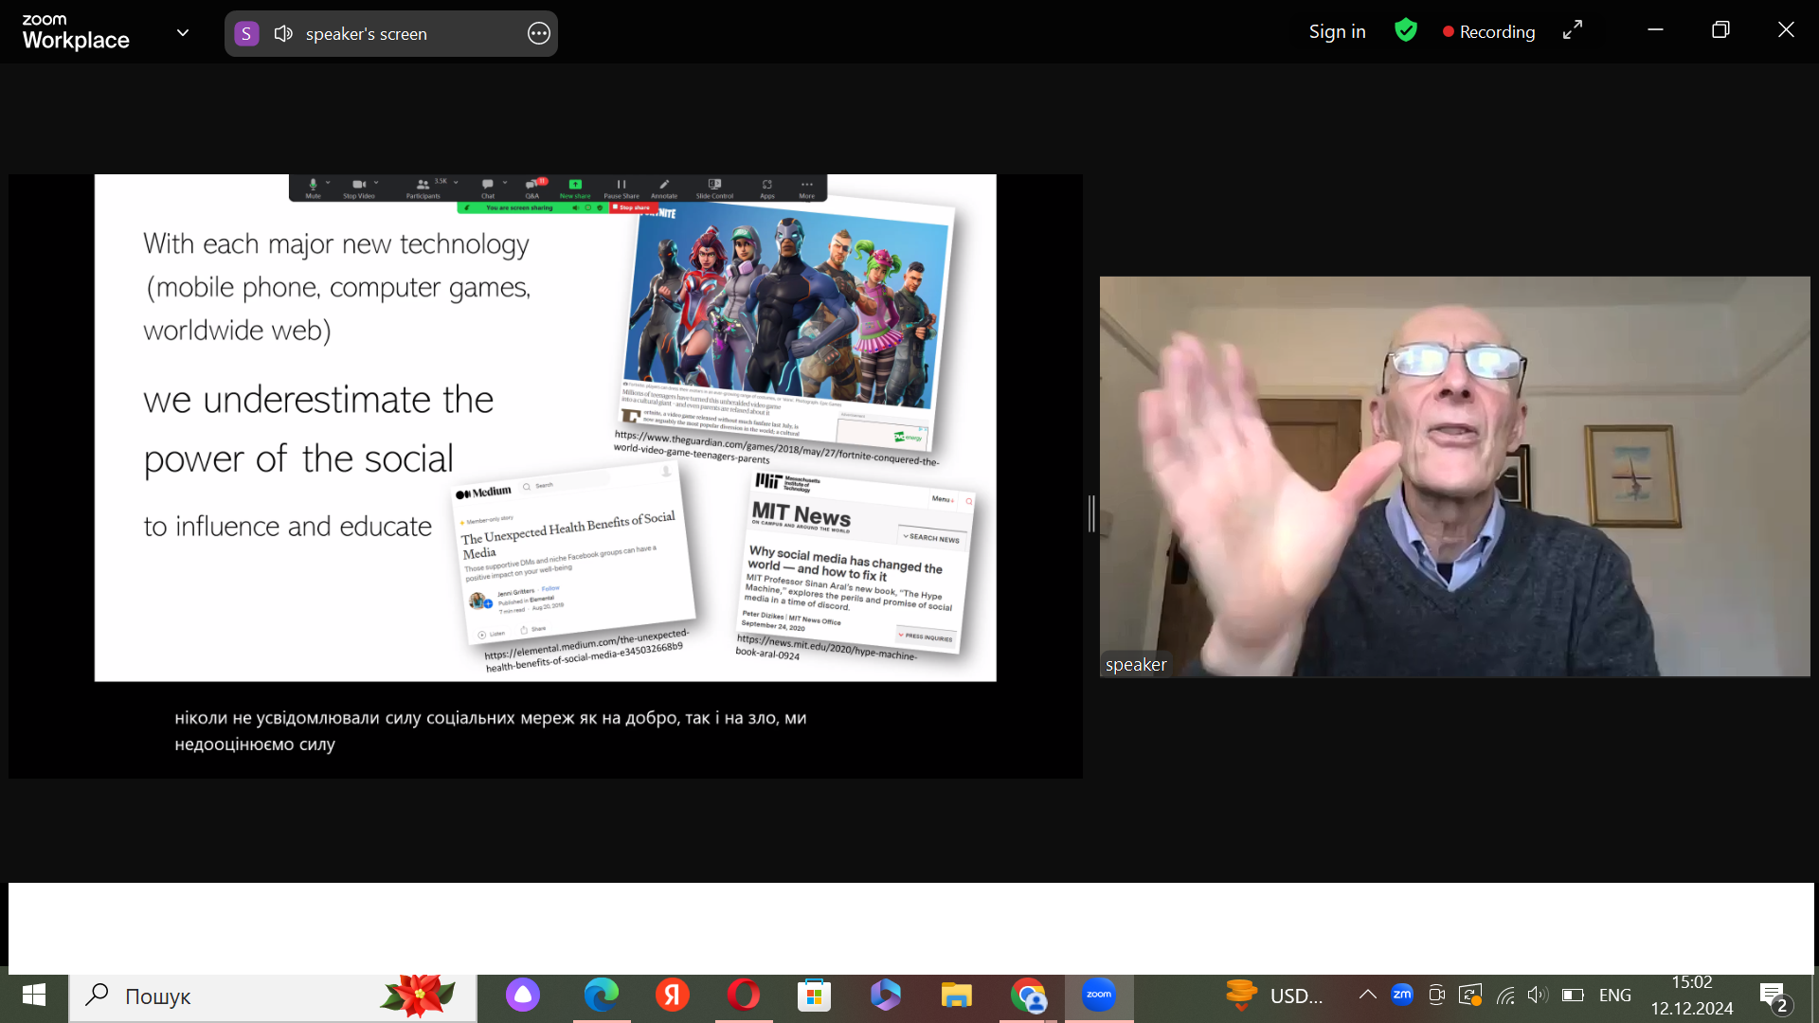Click the Recording indicator
The width and height of the screenshot is (1819, 1023).
[1488, 31]
